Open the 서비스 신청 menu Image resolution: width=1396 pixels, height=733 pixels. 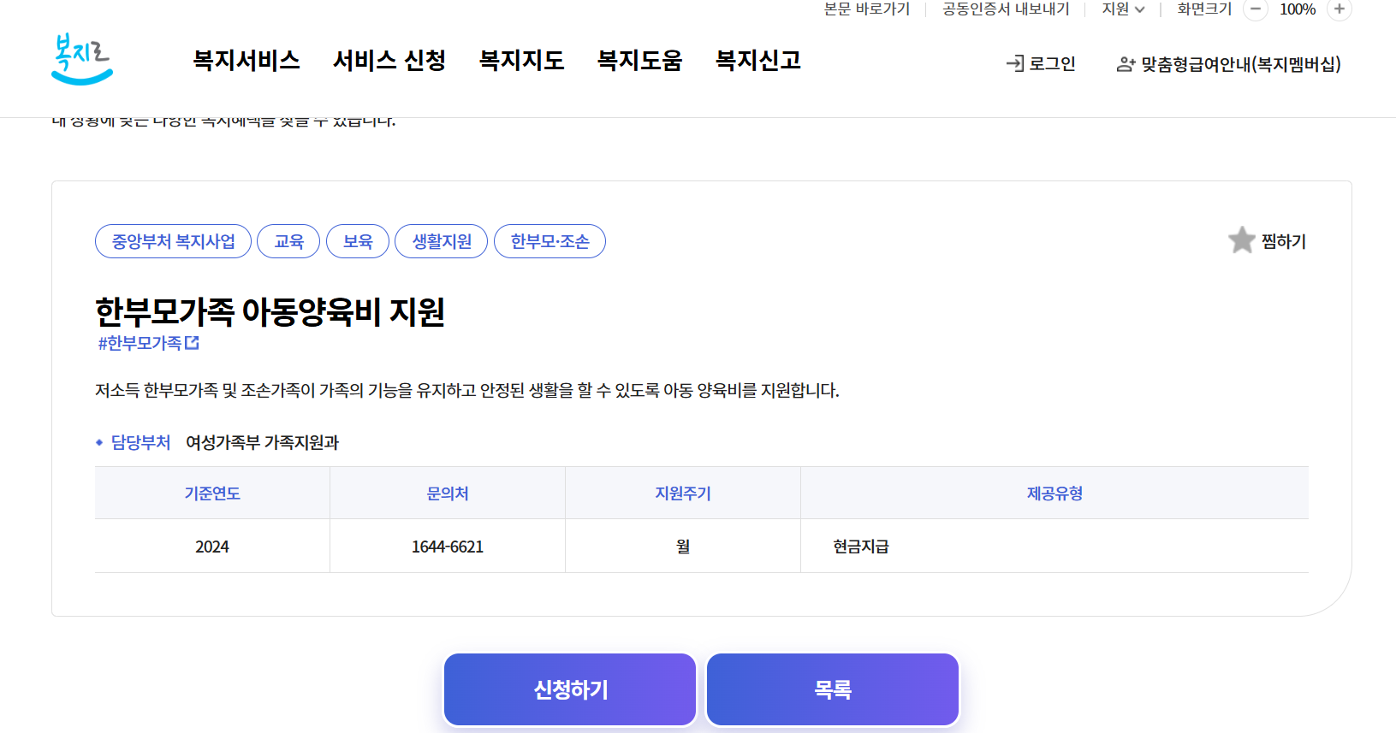389,60
